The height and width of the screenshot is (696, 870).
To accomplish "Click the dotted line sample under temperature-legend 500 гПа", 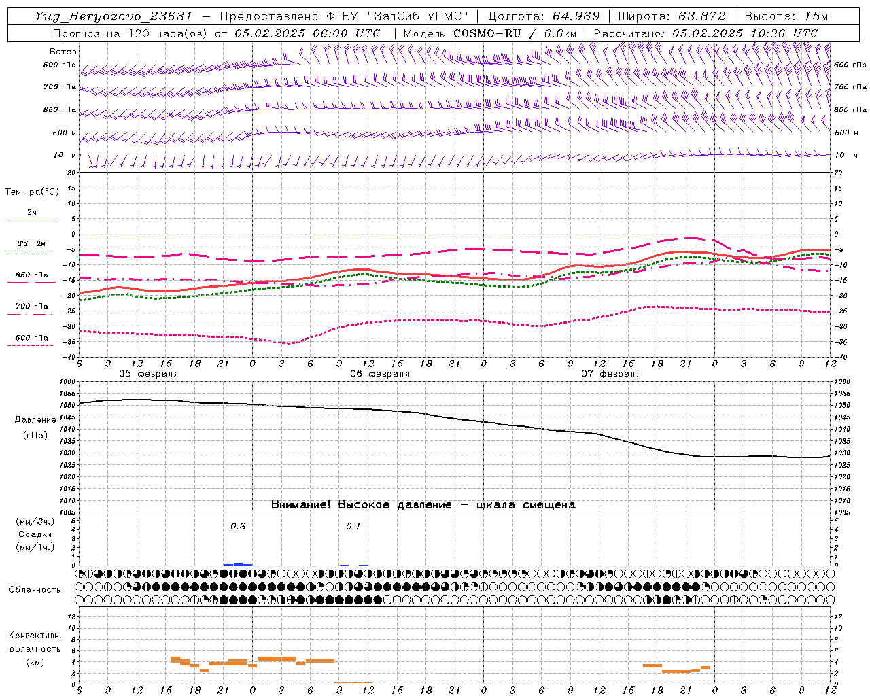I will 30,345.
